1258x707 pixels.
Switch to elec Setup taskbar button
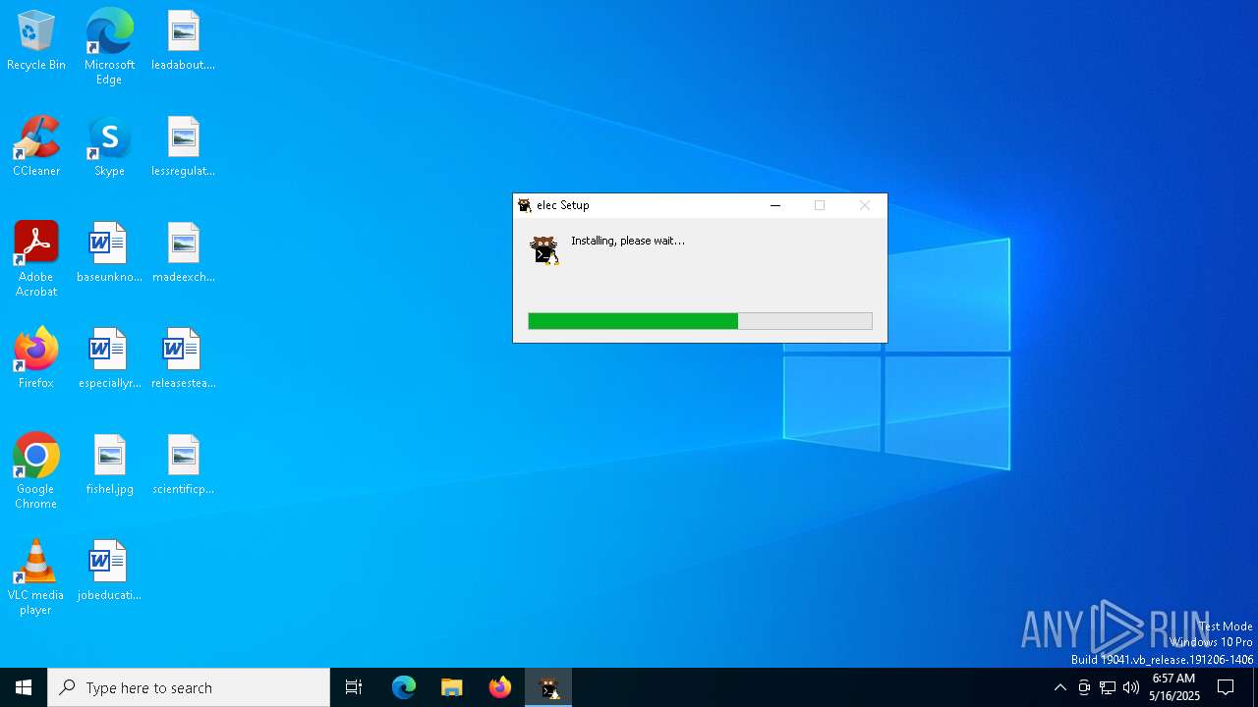pyautogui.click(x=548, y=687)
